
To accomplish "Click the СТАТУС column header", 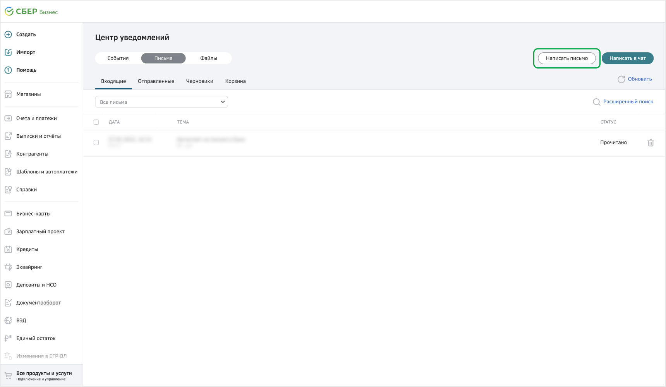I will tap(608, 122).
